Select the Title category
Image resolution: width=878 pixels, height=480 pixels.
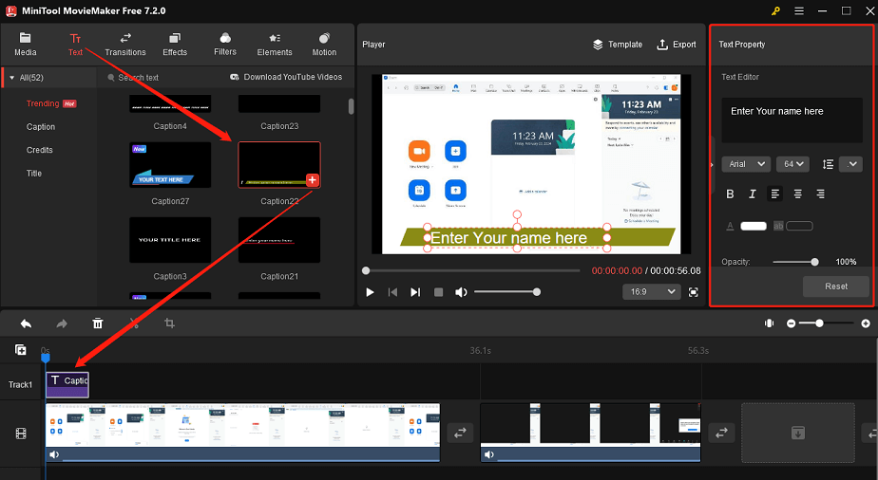tap(34, 174)
